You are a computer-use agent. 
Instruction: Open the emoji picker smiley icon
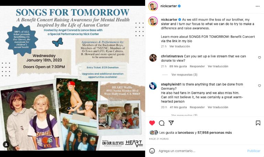coord(152,151)
